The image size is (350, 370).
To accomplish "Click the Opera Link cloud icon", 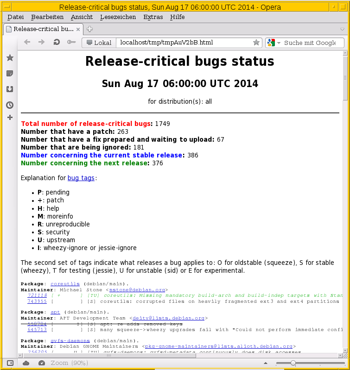I will tap(26, 363).
